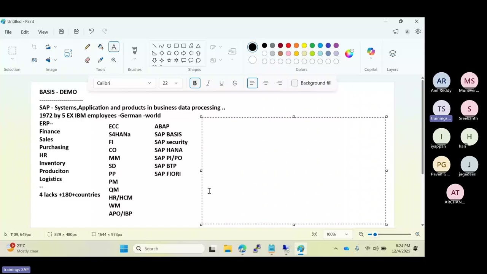Select the Text tool
This screenshot has width=487, height=274.
point(114,47)
